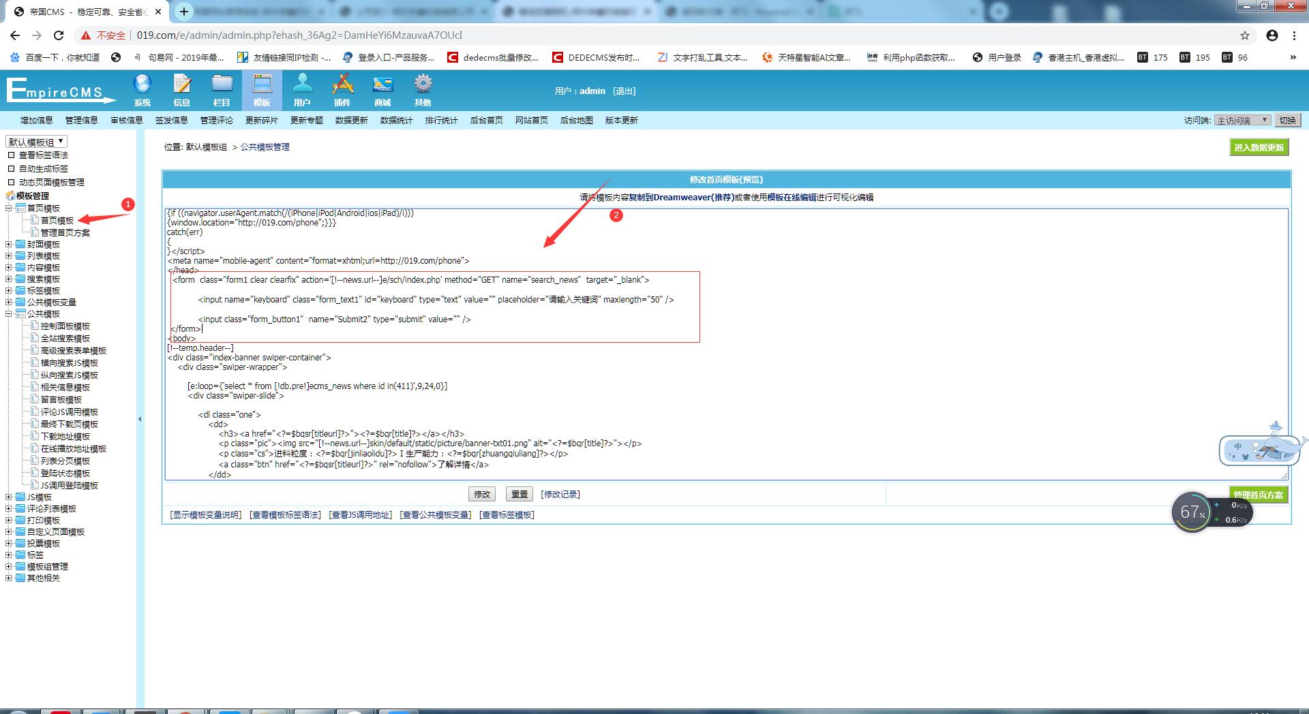Select 留言板模板 in tree
Viewport: 1309px width, 714px height.
point(61,400)
